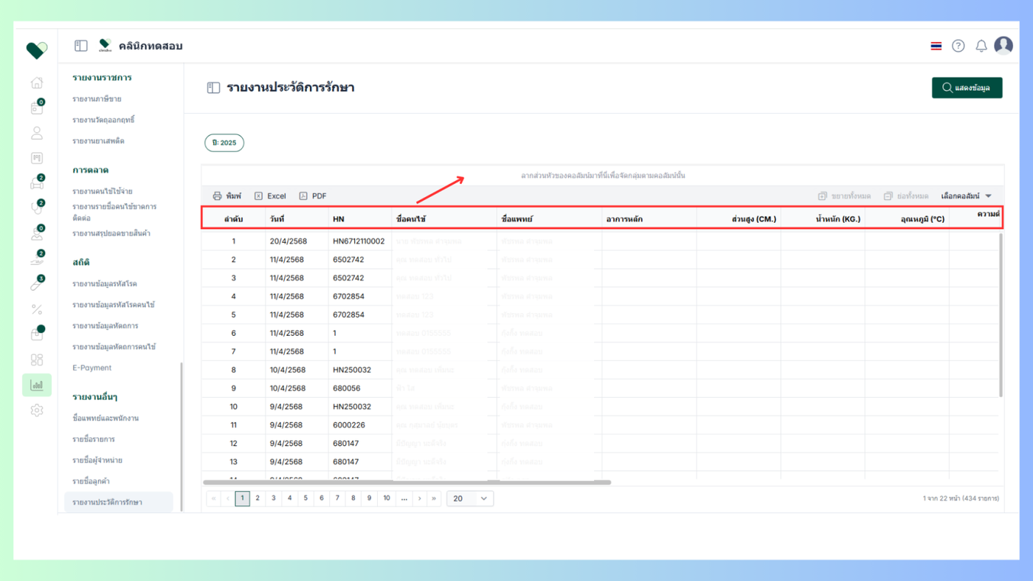Click the green heart logo at top left
Viewport: 1033px width, 581px height.
(x=36, y=49)
